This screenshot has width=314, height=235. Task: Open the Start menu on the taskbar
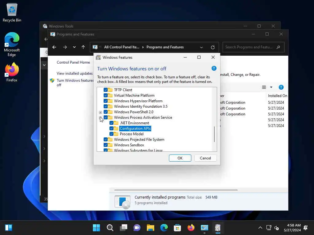coord(96,228)
